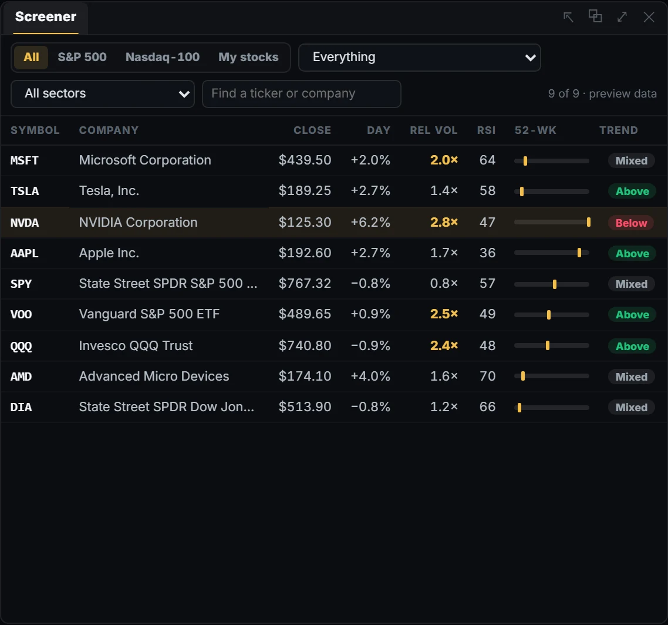668x625 pixels.
Task: Select the All filter tab
Action: pos(31,57)
